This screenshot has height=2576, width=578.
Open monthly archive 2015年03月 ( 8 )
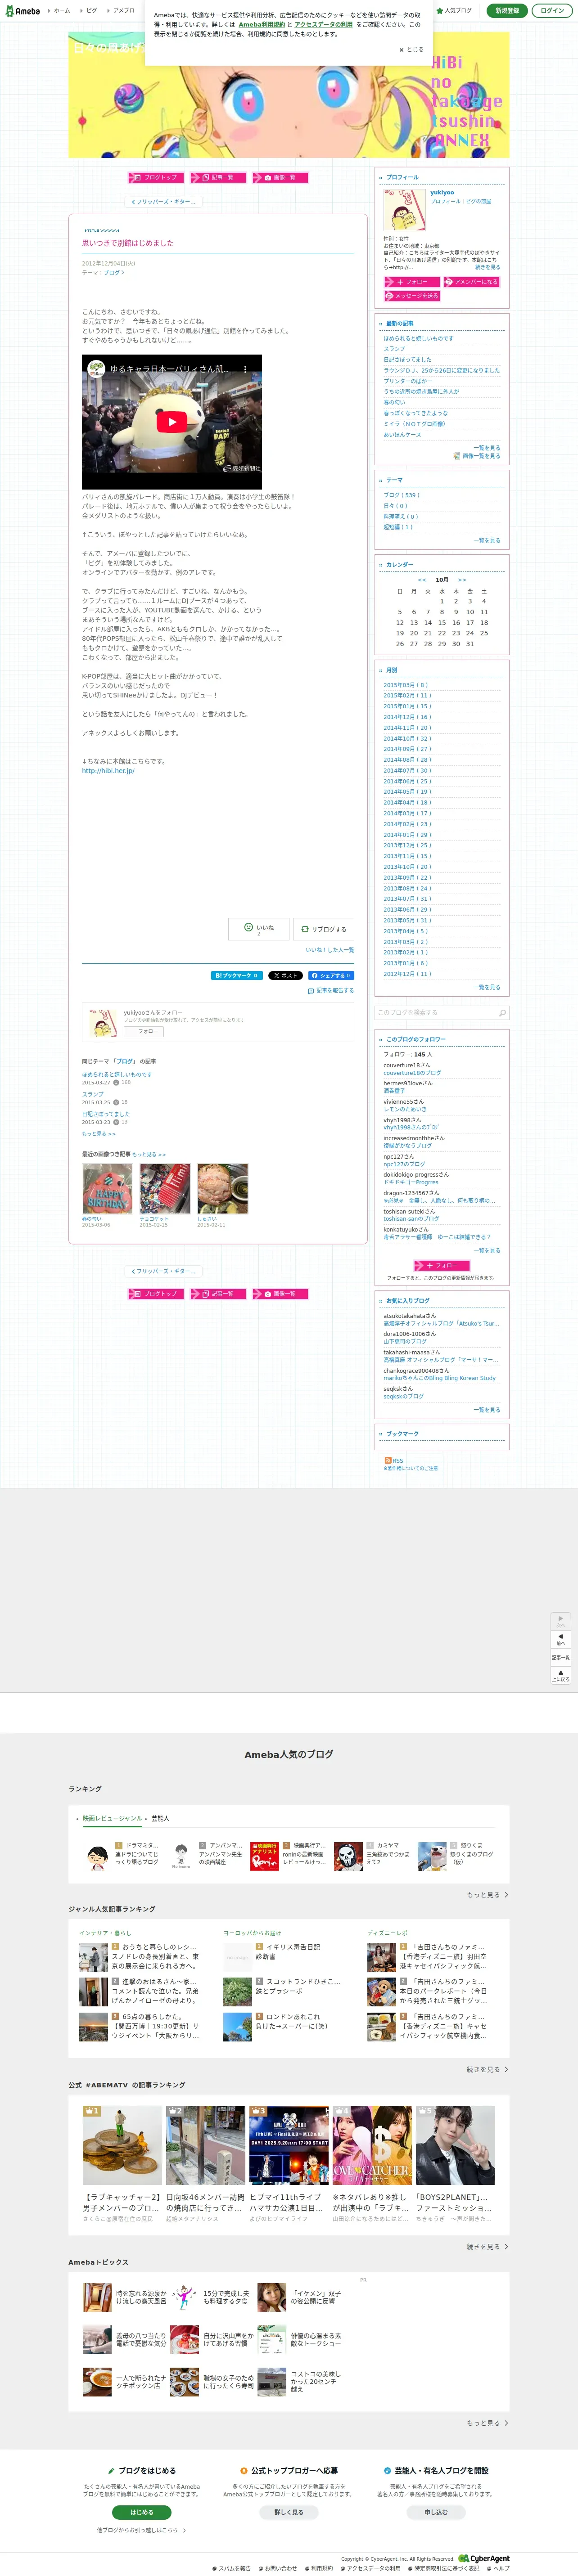tap(405, 685)
